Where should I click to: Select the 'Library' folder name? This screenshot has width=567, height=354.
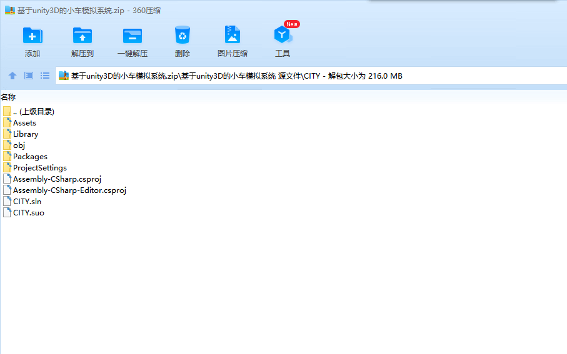[26, 134]
